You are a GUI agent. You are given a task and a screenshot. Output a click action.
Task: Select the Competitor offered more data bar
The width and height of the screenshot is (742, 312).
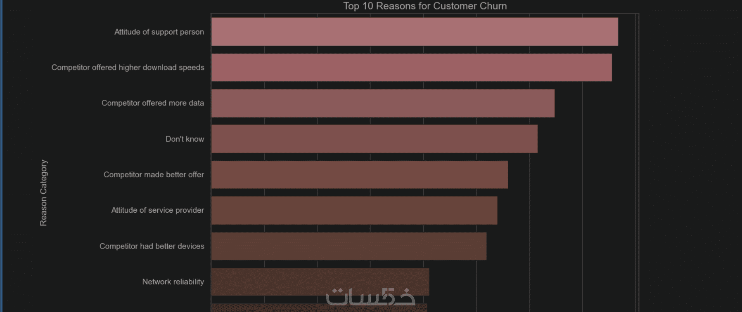click(x=383, y=103)
